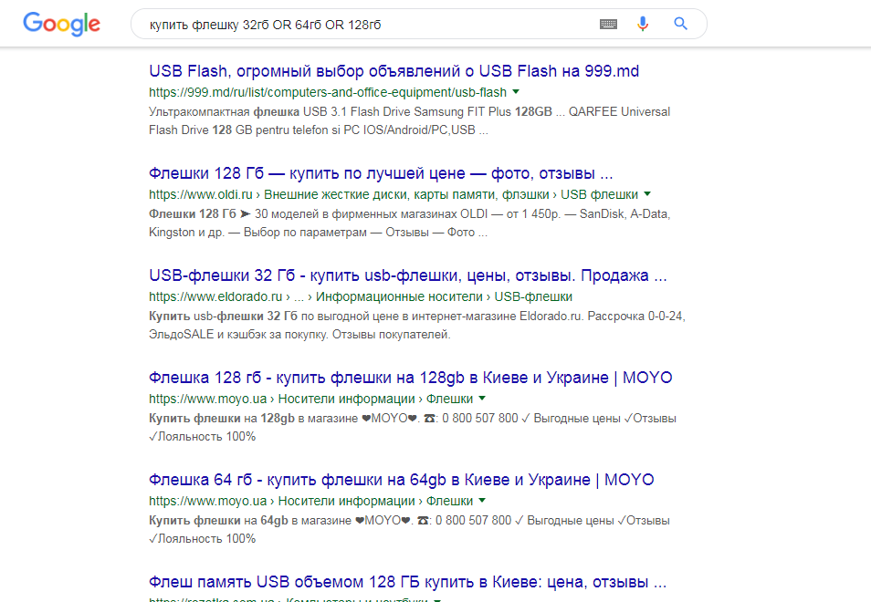Click the Google logo
Viewport: 871px width, 602px height.
[62, 24]
